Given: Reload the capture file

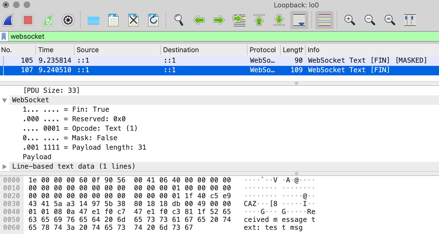Looking at the screenshot, I should (154, 20).
